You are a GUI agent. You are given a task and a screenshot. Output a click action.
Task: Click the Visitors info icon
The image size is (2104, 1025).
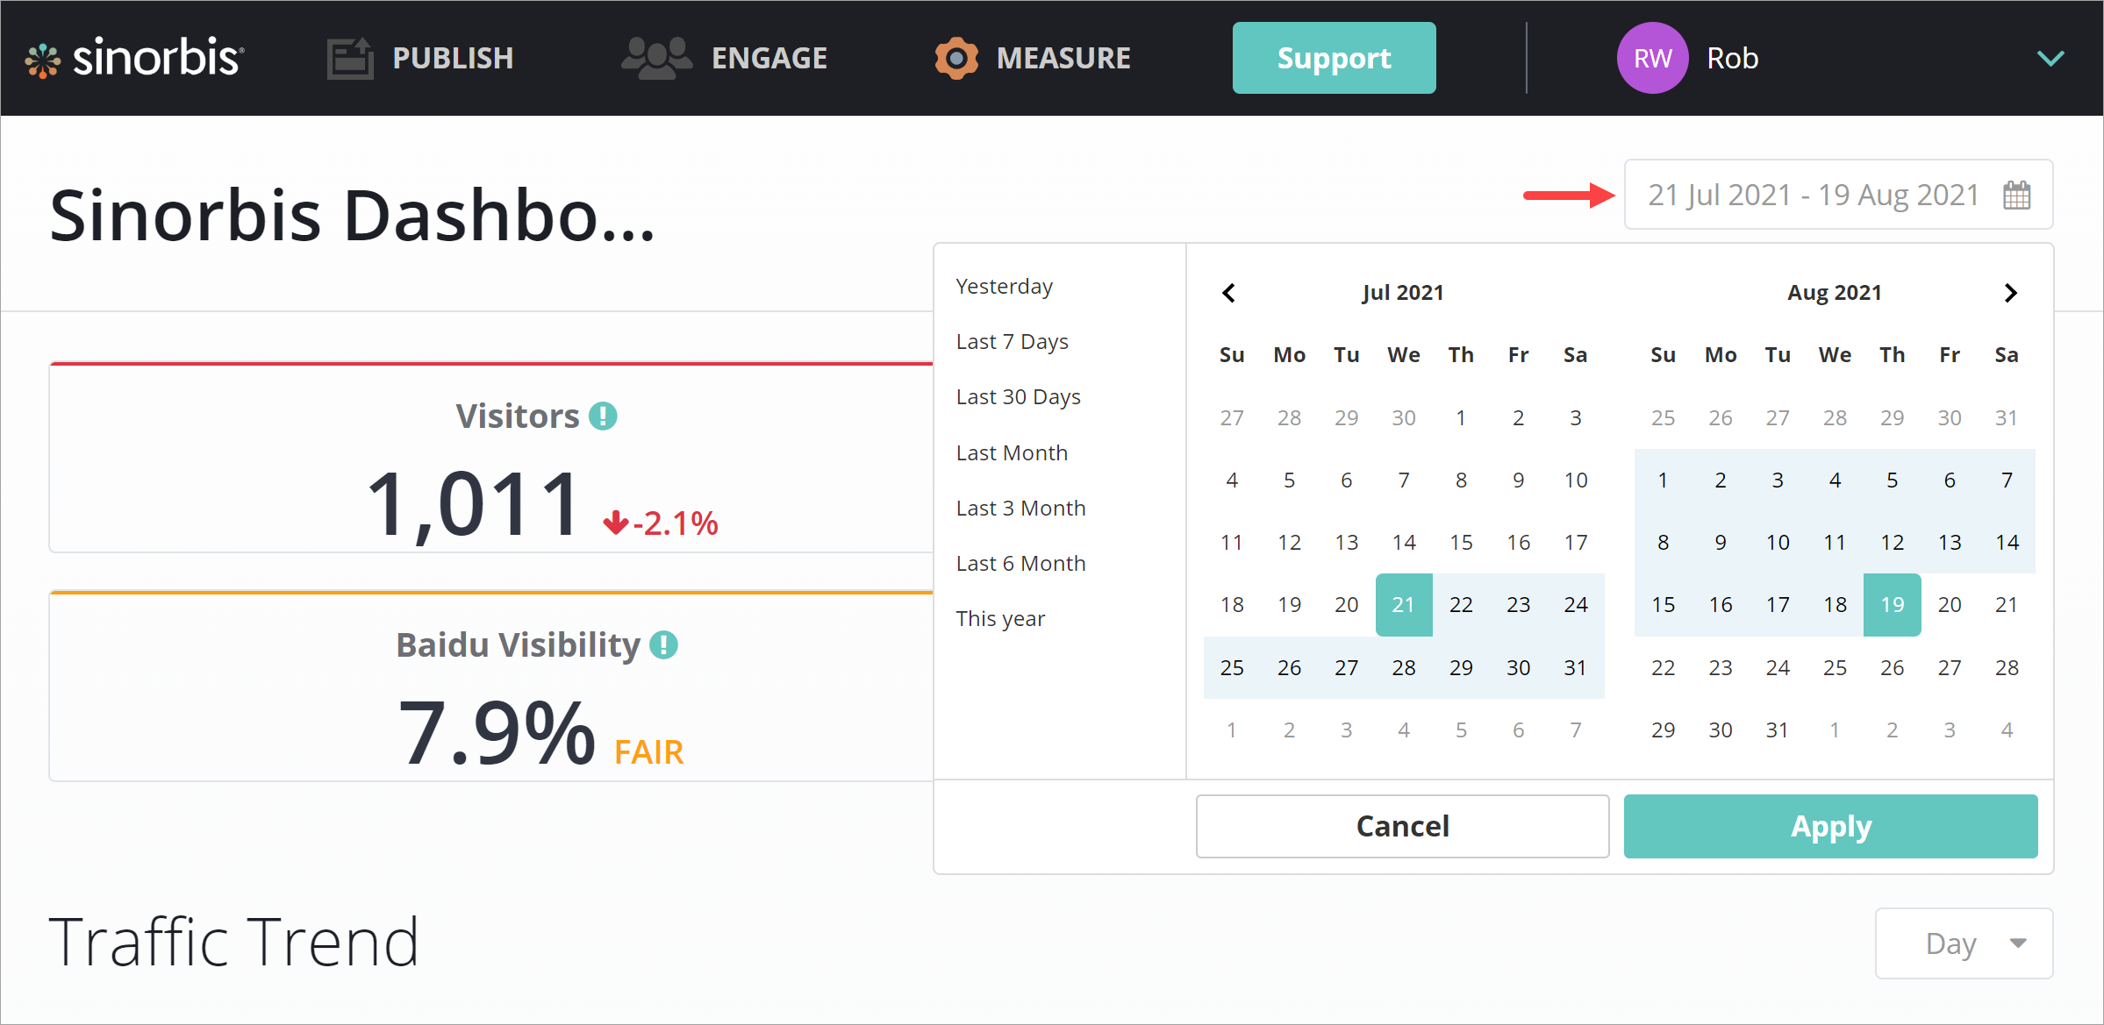point(603,416)
